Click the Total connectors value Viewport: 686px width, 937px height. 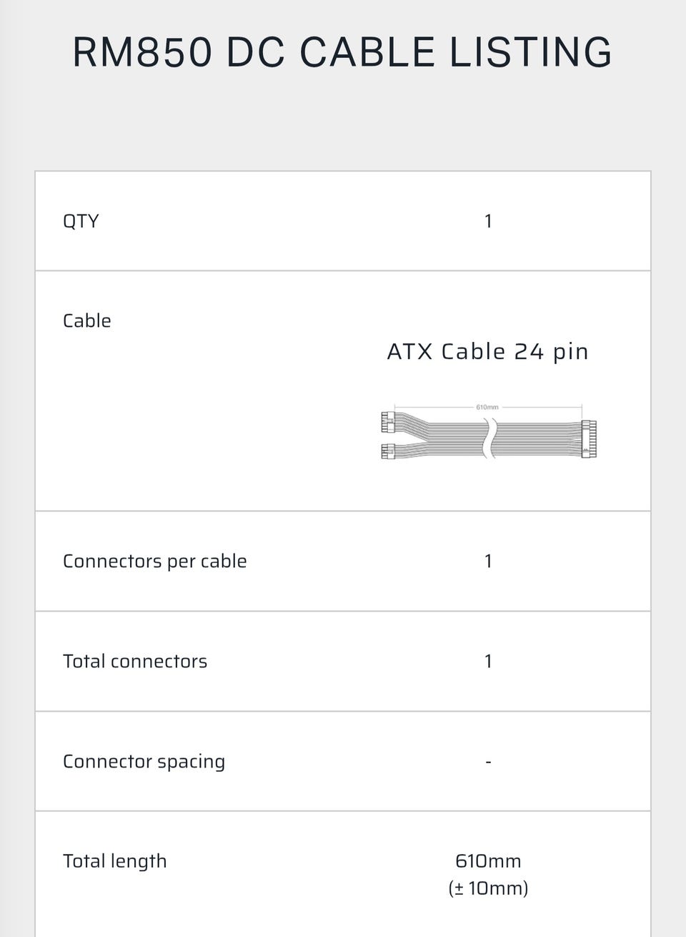click(488, 662)
